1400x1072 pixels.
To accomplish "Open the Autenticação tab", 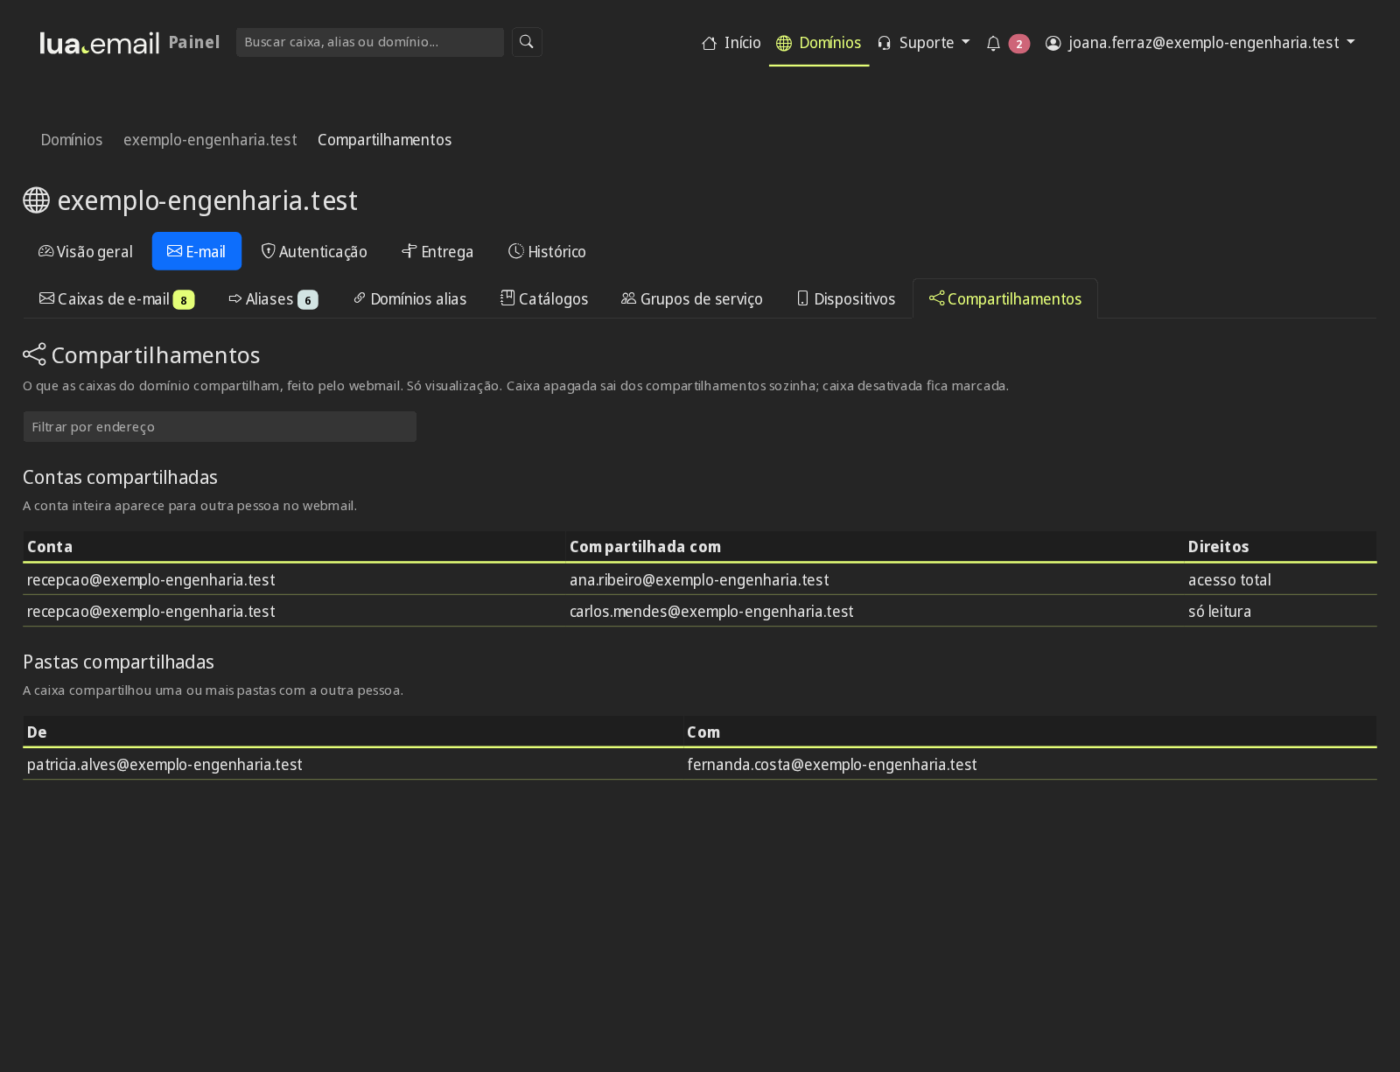I will [314, 251].
